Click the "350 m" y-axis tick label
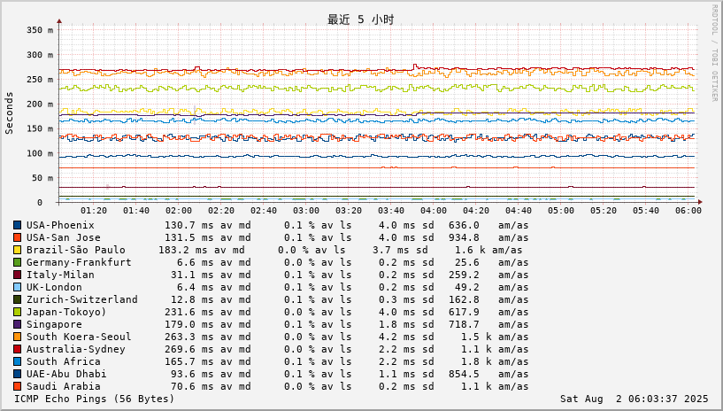Image resolution: width=723 pixels, height=411 pixels. pyautogui.click(x=40, y=30)
